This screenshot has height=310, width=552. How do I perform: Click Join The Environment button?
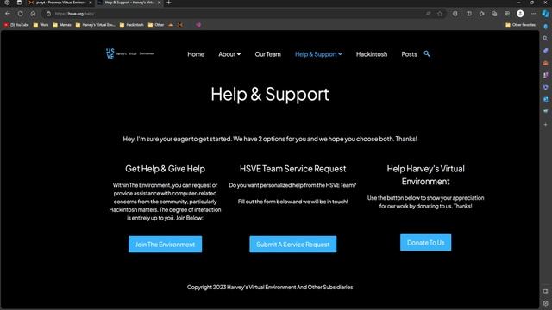(x=165, y=244)
